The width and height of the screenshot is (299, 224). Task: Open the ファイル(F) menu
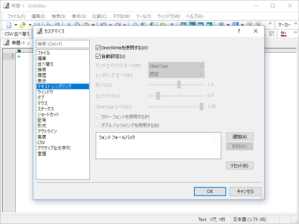tap(16, 16)
